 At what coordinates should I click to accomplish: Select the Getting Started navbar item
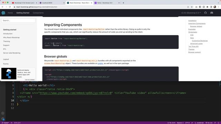coord(23,13)
